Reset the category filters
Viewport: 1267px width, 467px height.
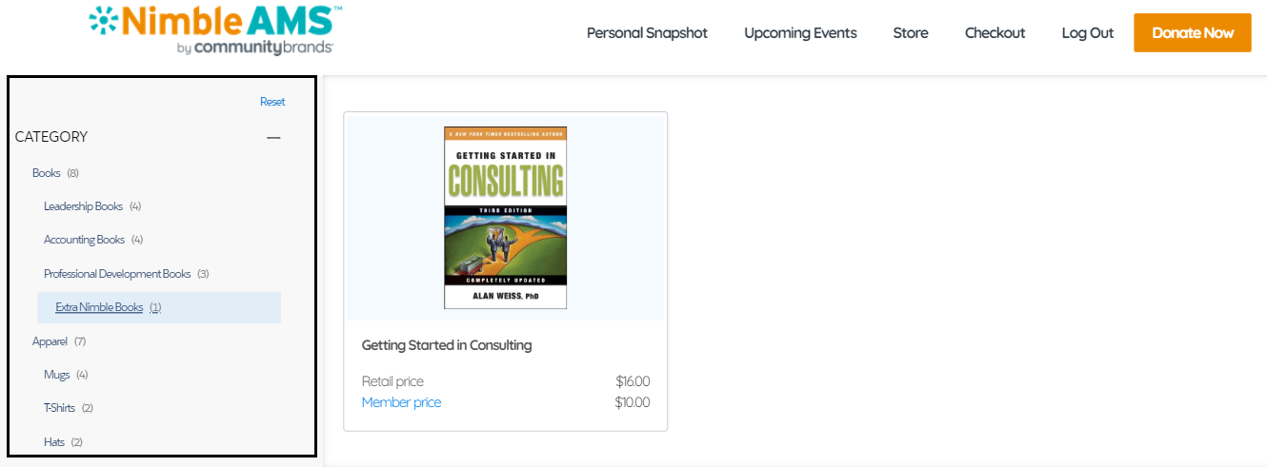coord(272,102)
